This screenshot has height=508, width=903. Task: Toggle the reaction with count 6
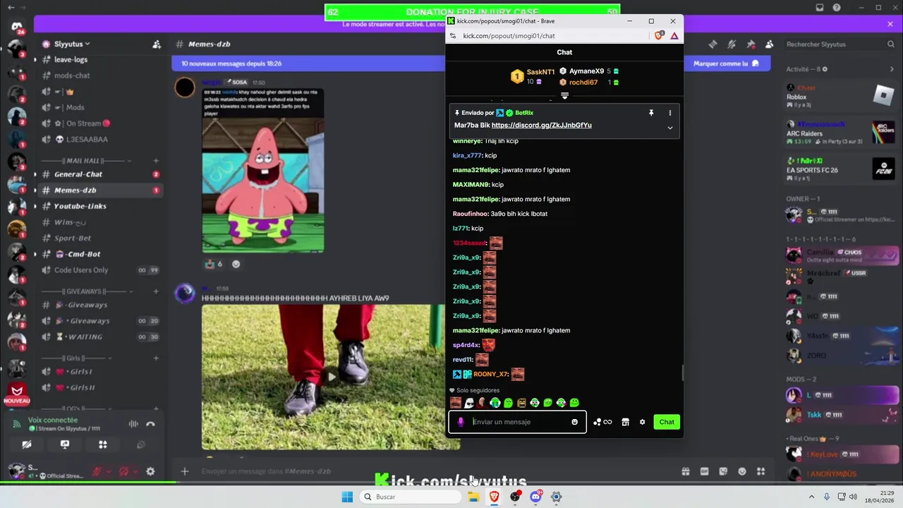click(213, 264)
